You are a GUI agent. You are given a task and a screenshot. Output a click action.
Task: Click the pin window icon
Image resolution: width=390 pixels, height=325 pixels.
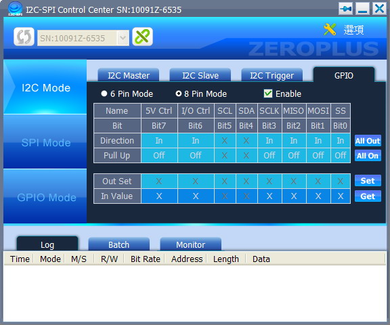coord(345,9)
